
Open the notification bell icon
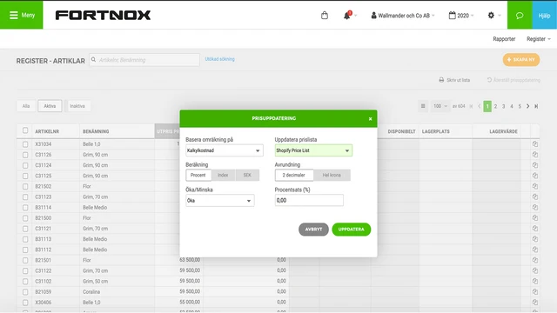pyautogui.click(x=347, y=16)
